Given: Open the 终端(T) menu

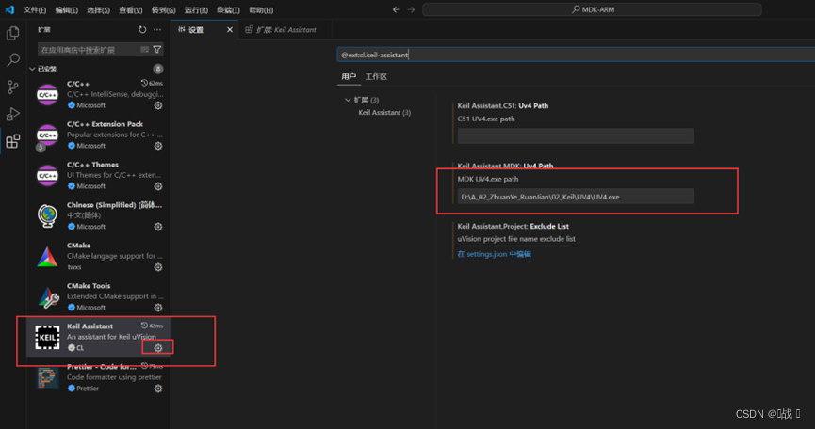Looking at the screenshot, I should point(228,9).
